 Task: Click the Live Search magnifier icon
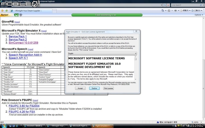201,5
